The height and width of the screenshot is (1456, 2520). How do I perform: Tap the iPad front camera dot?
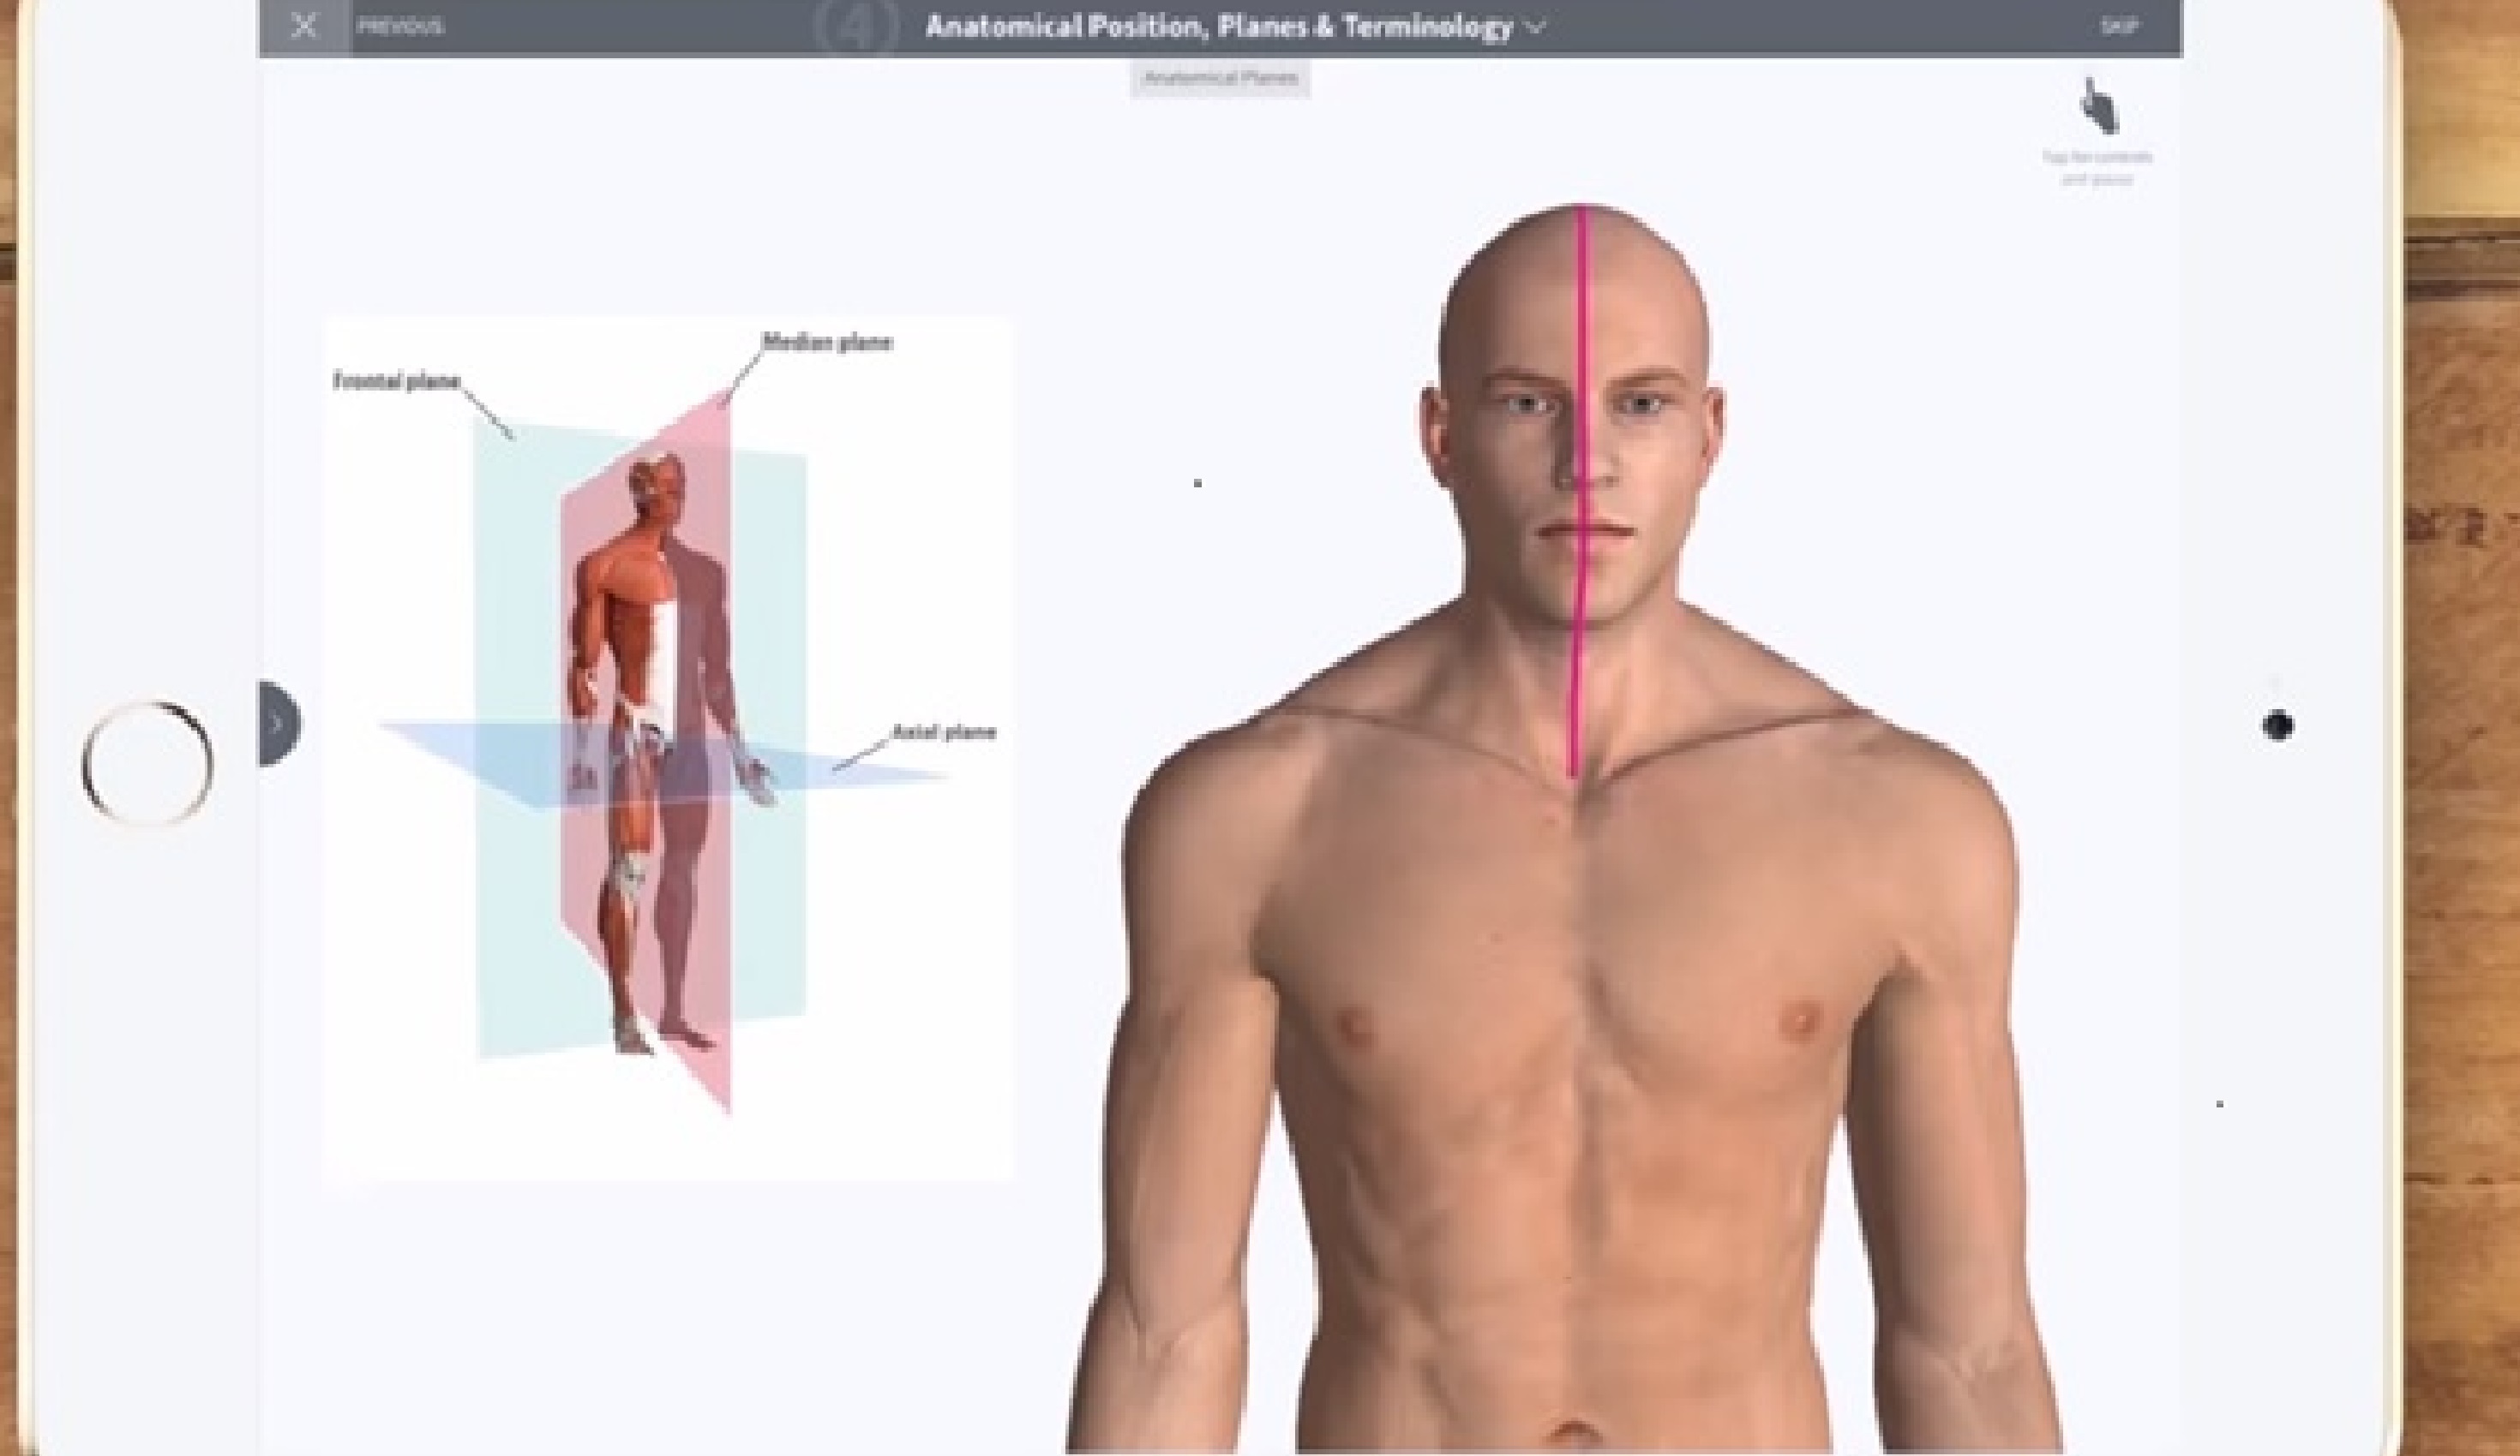tap(2277, 725)
